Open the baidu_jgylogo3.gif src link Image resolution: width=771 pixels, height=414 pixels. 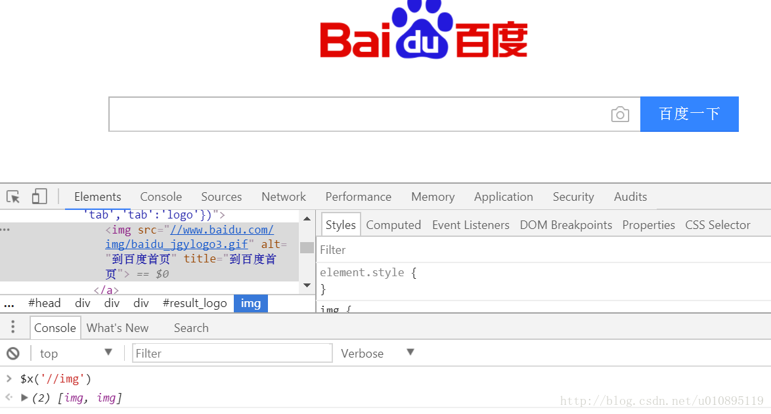(x=189, y=237)
